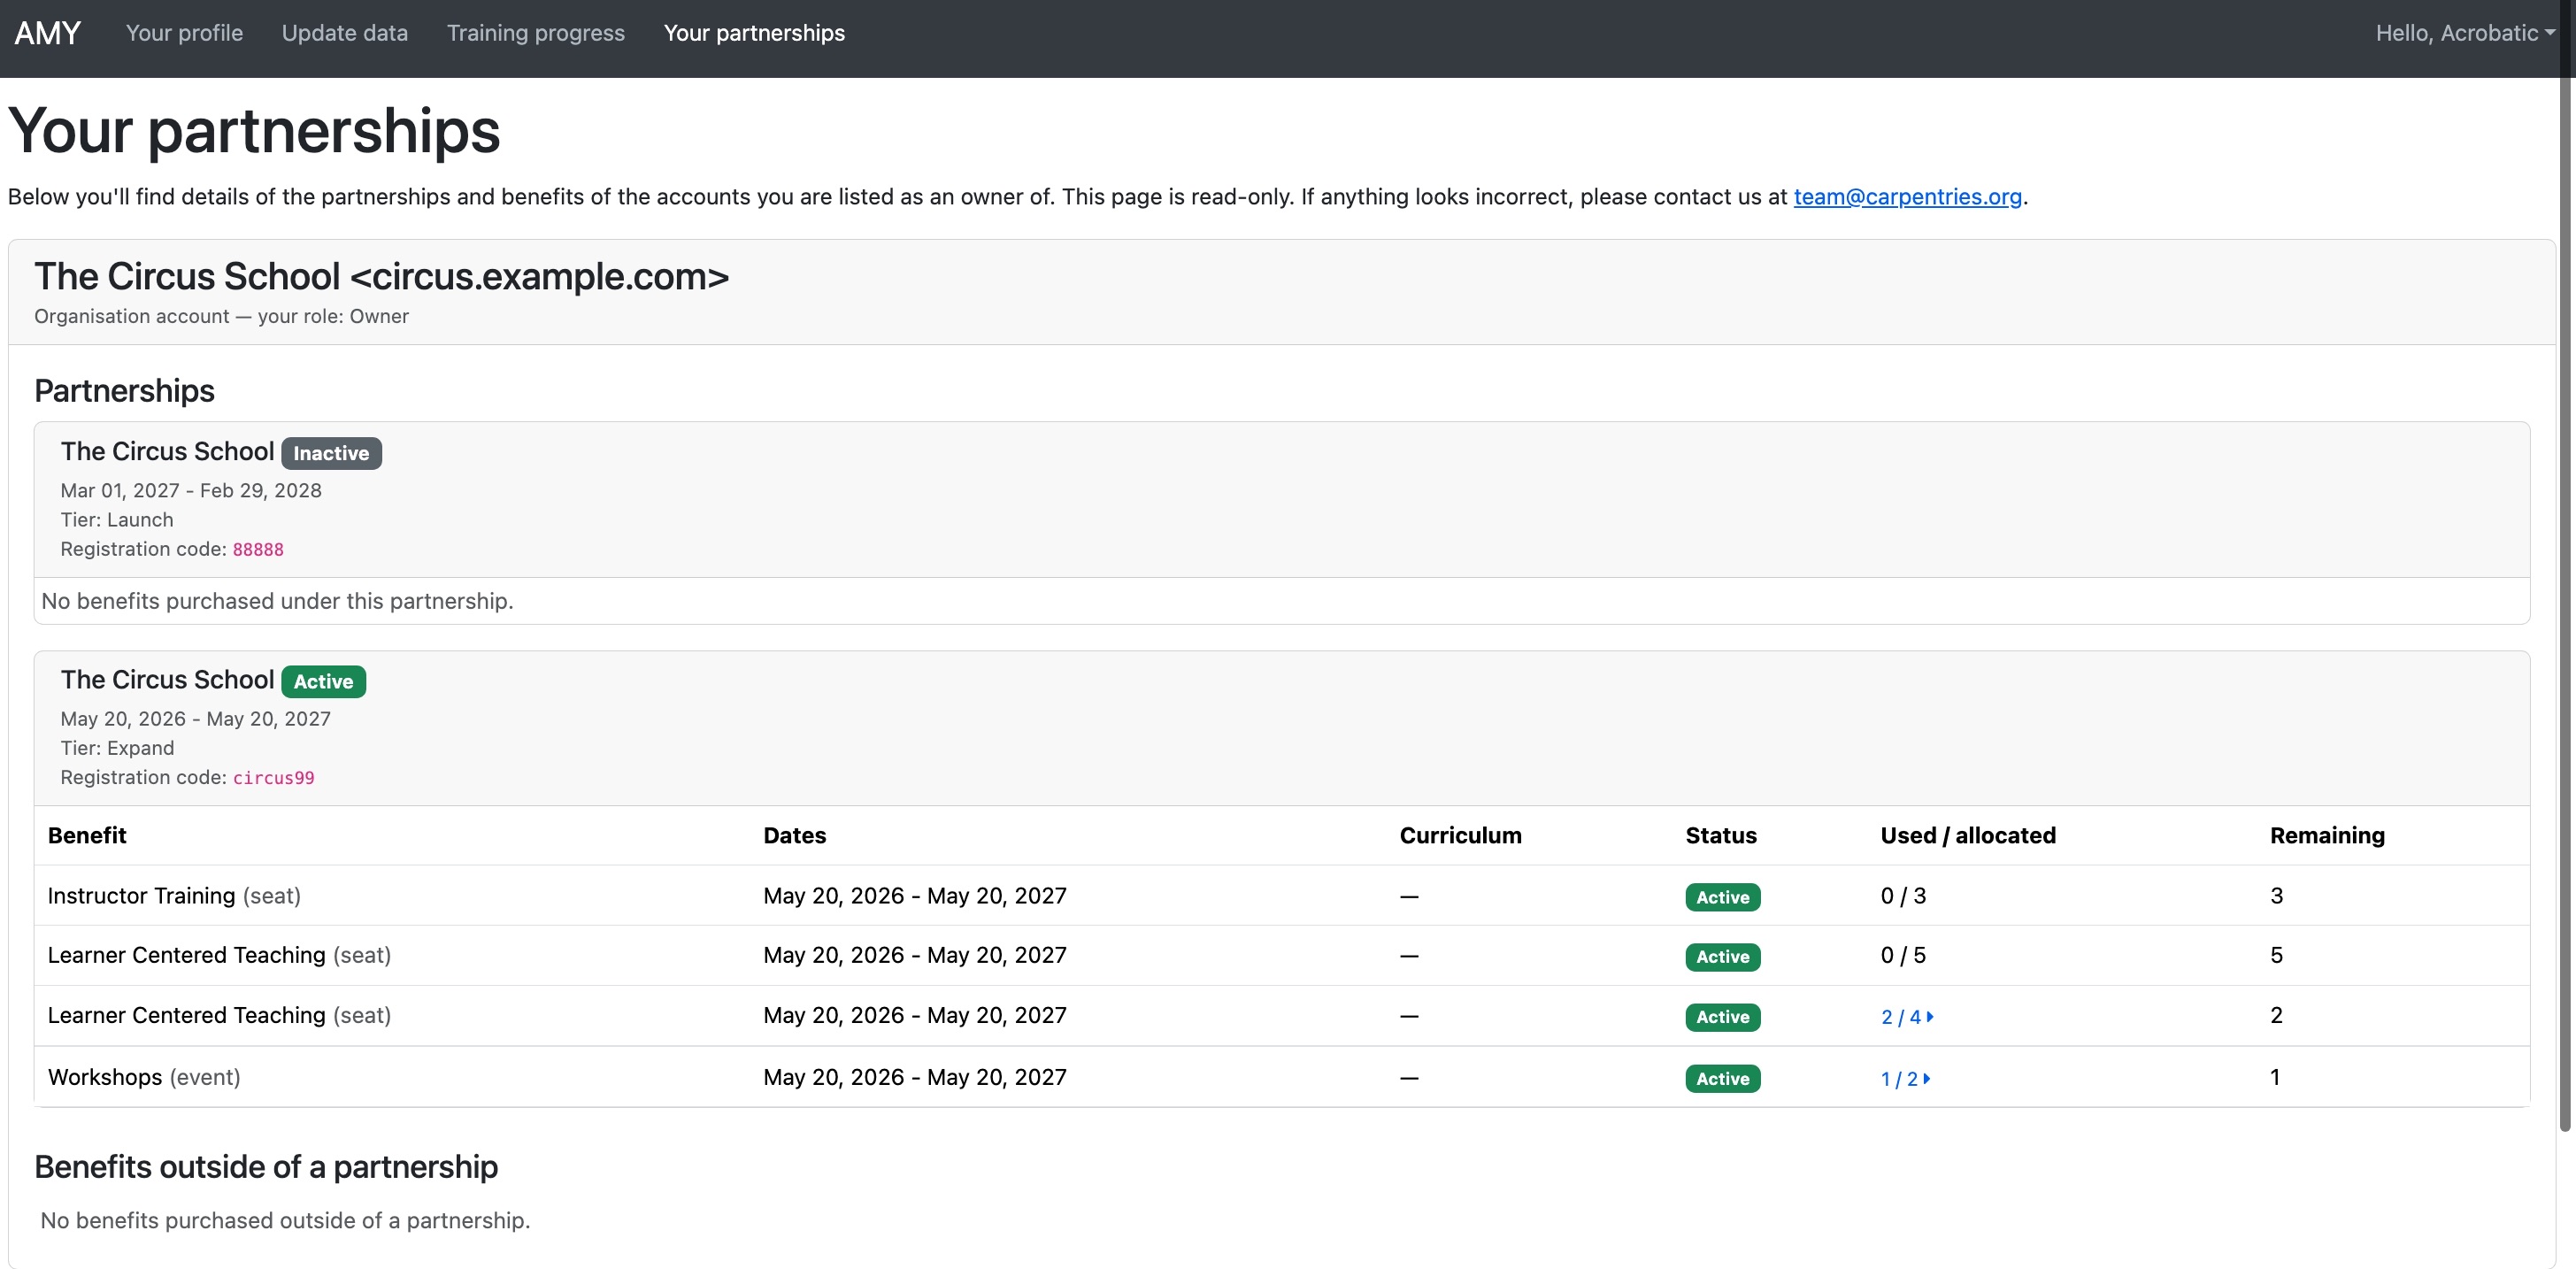Email team@carpentries.org link
The image size is (2576, 1269).
click(x=1907, y=197)
